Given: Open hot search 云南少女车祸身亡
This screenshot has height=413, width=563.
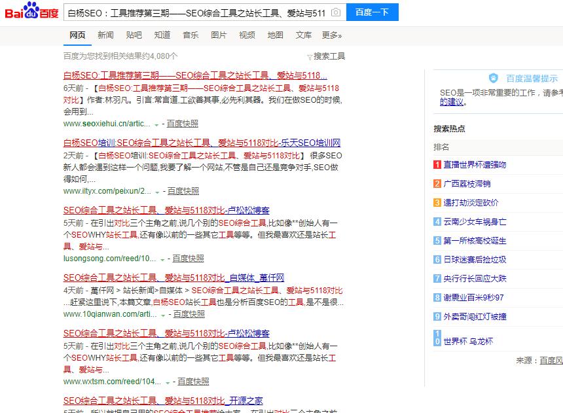Looking at the screenshot, I should click(475, 222).
